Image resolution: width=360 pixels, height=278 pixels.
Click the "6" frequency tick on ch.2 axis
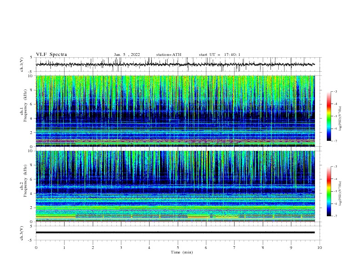click(31, 179)
